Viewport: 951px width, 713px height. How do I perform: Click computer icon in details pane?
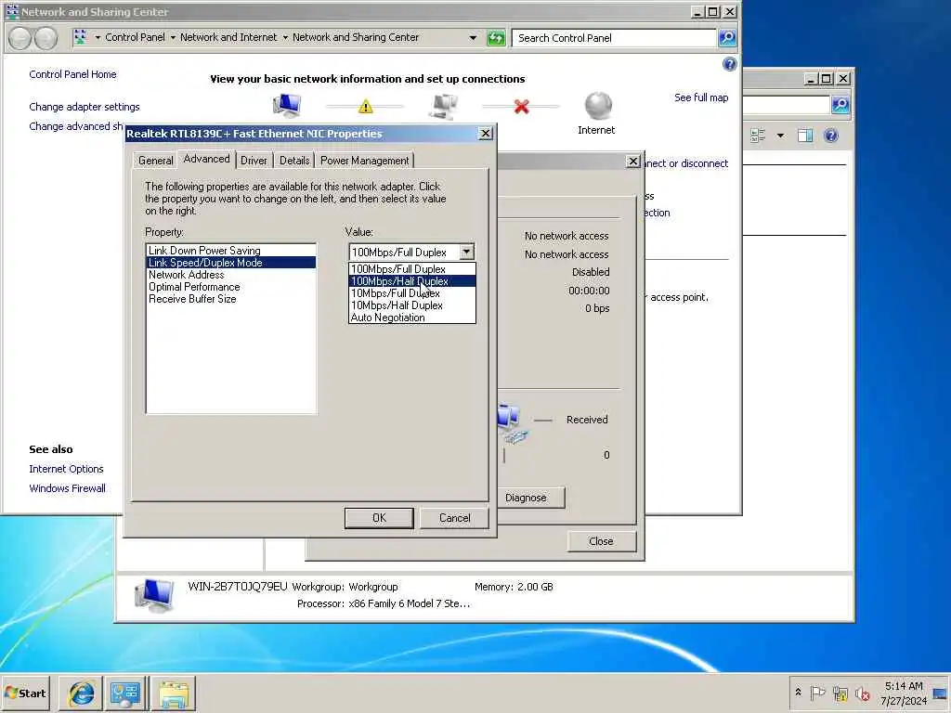(154, 595)
